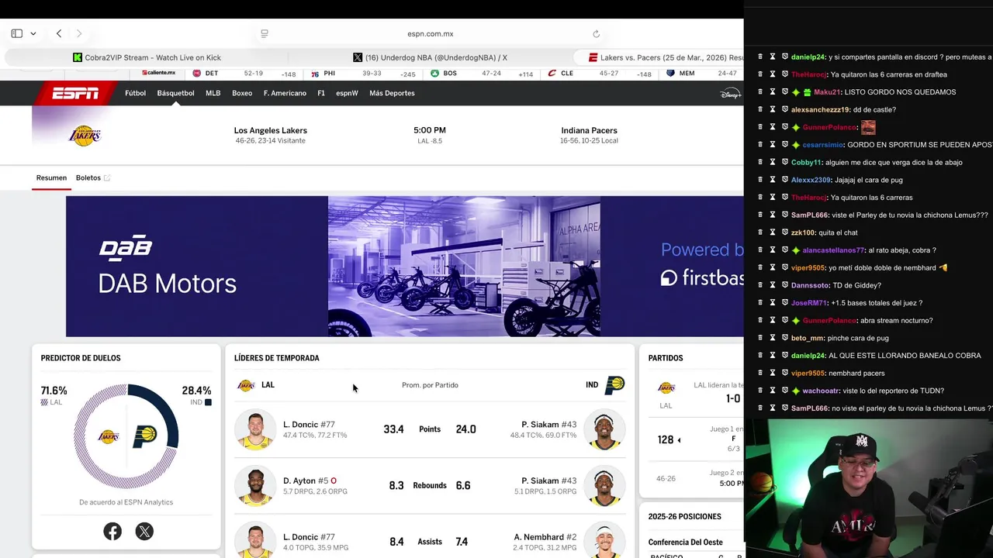The width and height of the screenshot is (993, 558).
Task: Ban cesarrsimio with shield icon
Action: (785, 144)
